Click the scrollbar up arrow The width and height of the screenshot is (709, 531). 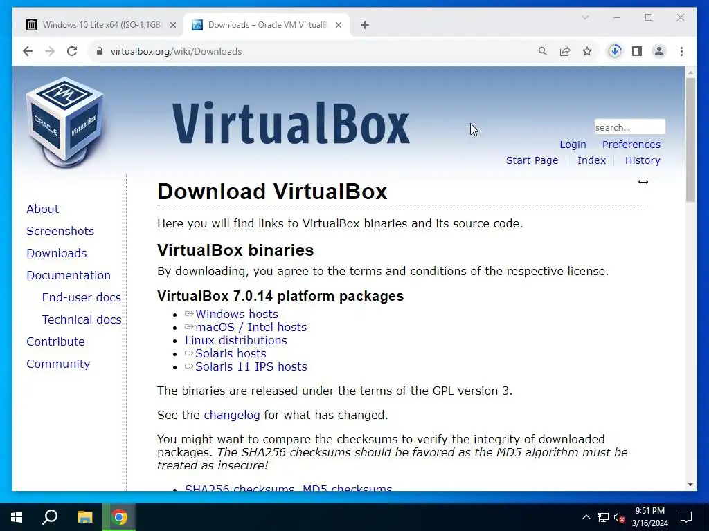(690, 72)
